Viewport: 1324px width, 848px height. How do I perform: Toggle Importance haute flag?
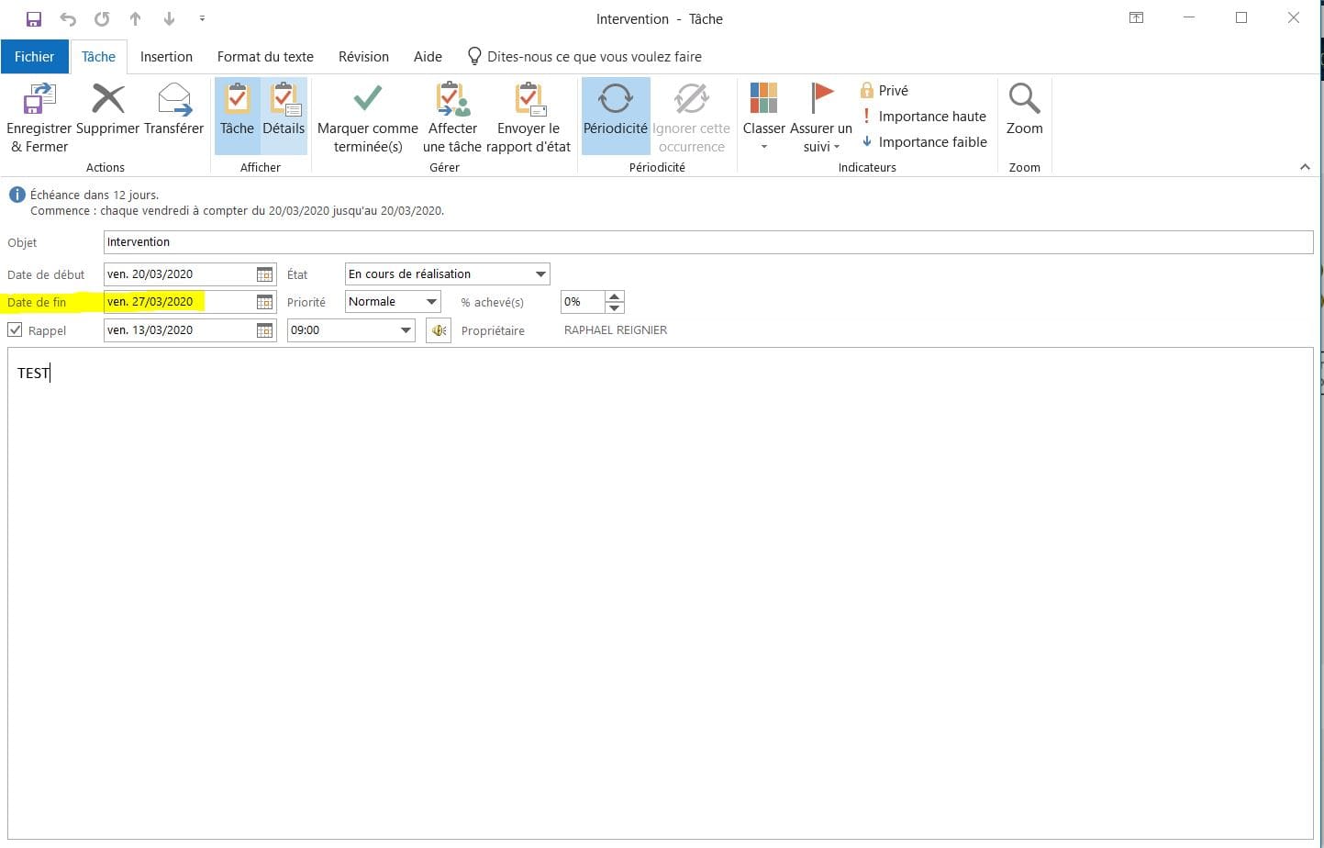pyautogui.click(x=923, y=117)
